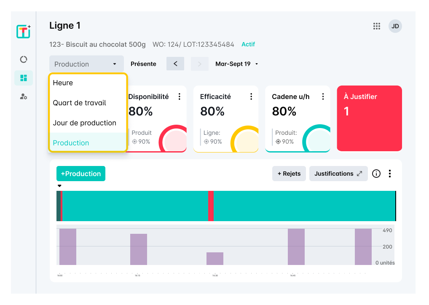Screen dimensions: 429x305
Task: Click the 123- Biscuit au chocolat 500g text
Action: tap(97, 44)
